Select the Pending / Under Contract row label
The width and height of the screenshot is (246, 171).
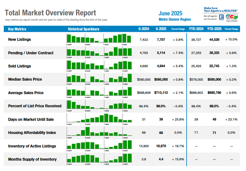tap(31, 53)
